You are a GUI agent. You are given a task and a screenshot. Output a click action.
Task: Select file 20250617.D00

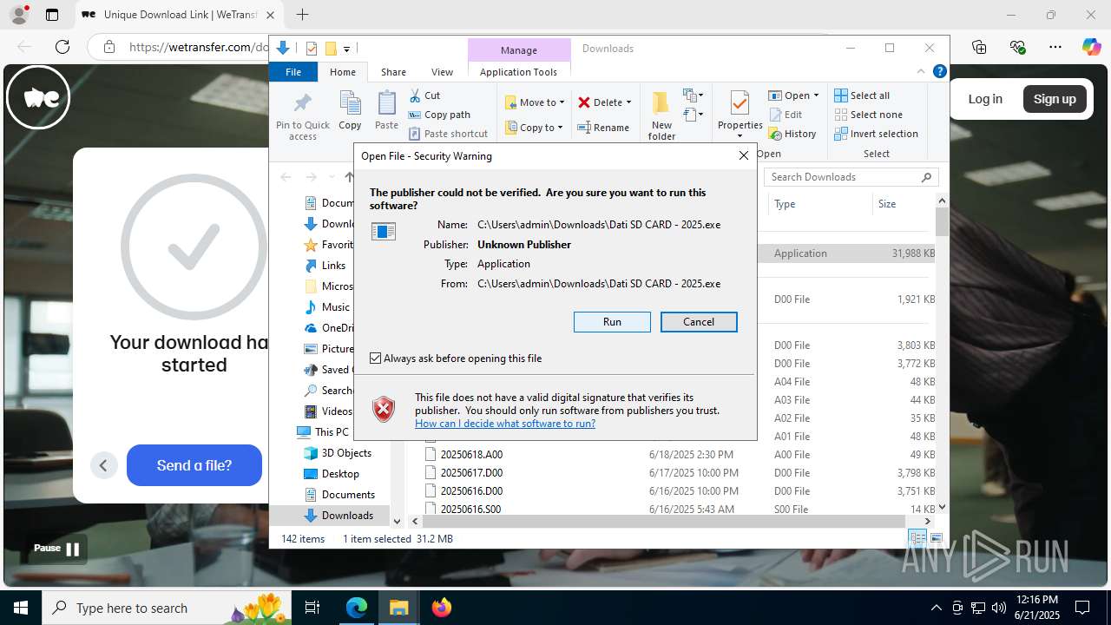point(471,473)
